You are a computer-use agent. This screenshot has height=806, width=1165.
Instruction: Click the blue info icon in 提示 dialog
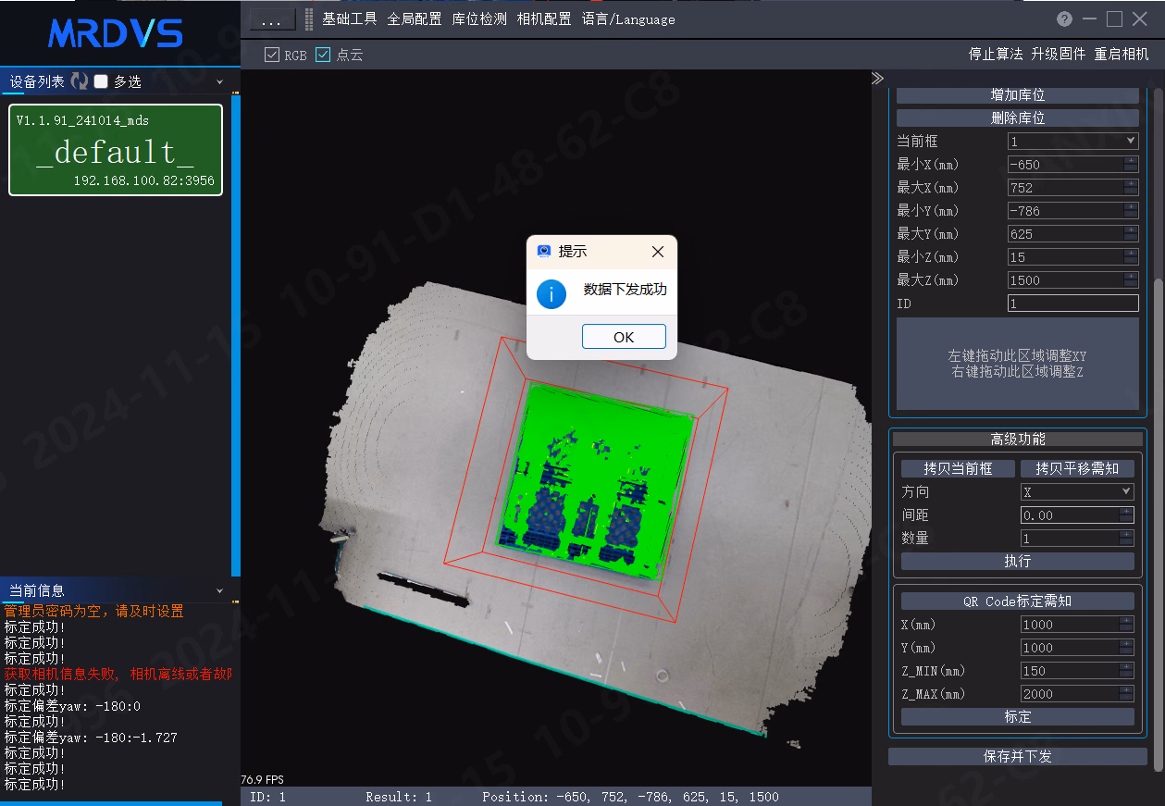tap(552, 294)
